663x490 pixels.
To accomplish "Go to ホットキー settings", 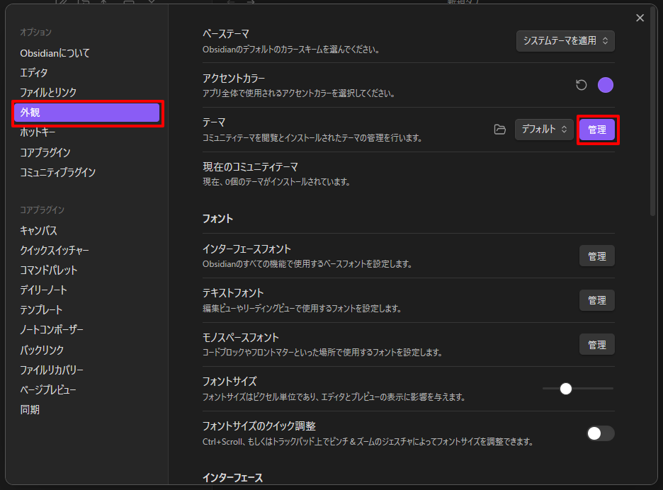I will pyautogui.click(x=38, y=132).
